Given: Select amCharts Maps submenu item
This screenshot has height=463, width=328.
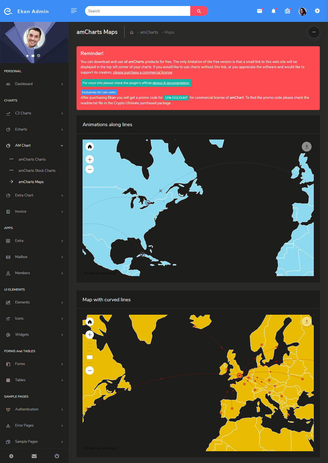Looking at the screenshot, I should click(x=31, y=182).
